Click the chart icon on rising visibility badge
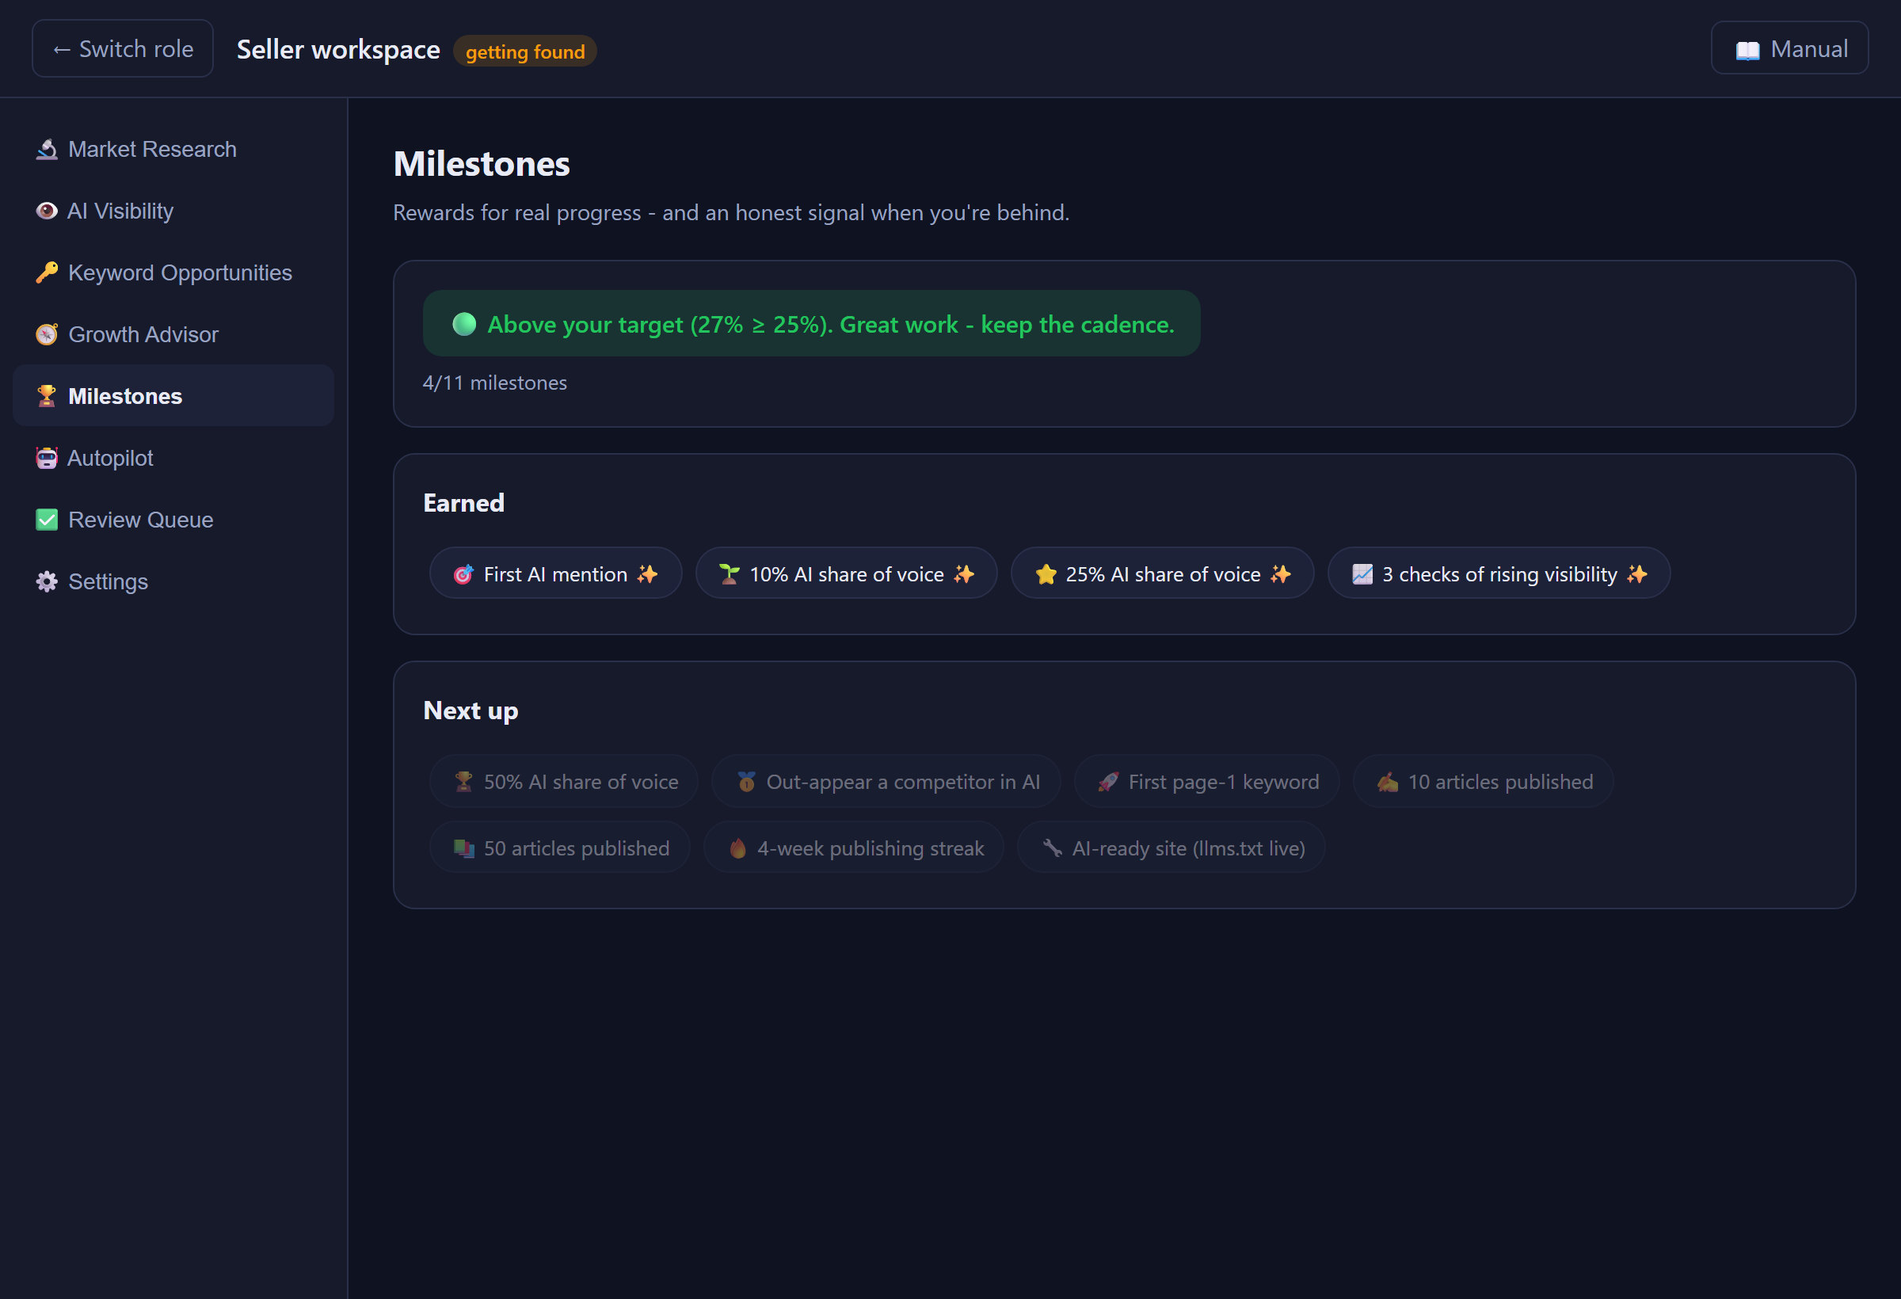 click(1362, 574)
